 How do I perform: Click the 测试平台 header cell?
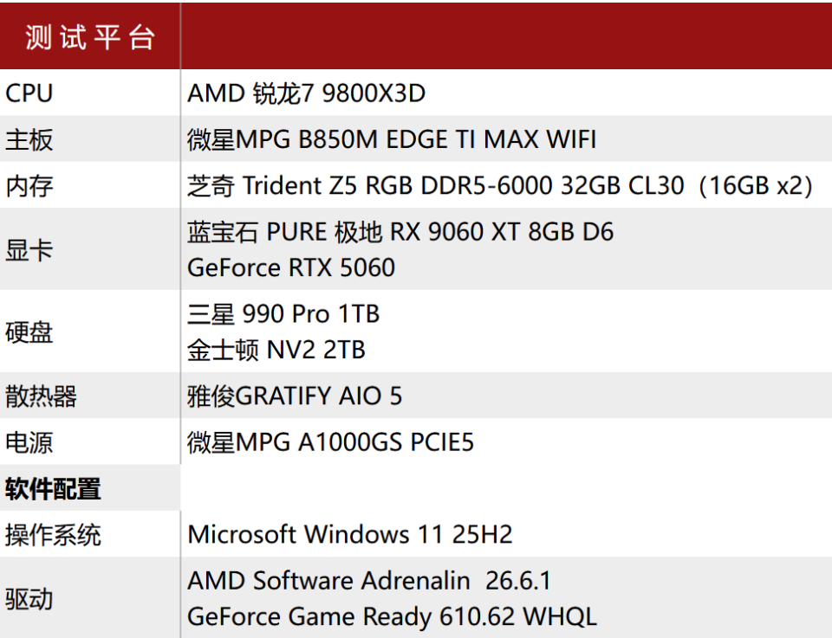(x=90, y=37)
